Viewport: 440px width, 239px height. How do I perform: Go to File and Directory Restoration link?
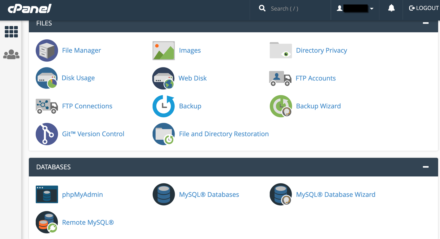pyautogui.click(x=224, y=134)
